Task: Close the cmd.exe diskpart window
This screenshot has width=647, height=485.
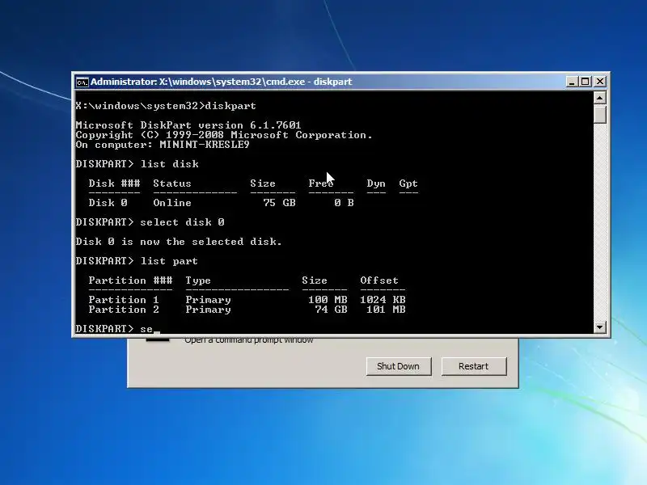Action: 600,82
